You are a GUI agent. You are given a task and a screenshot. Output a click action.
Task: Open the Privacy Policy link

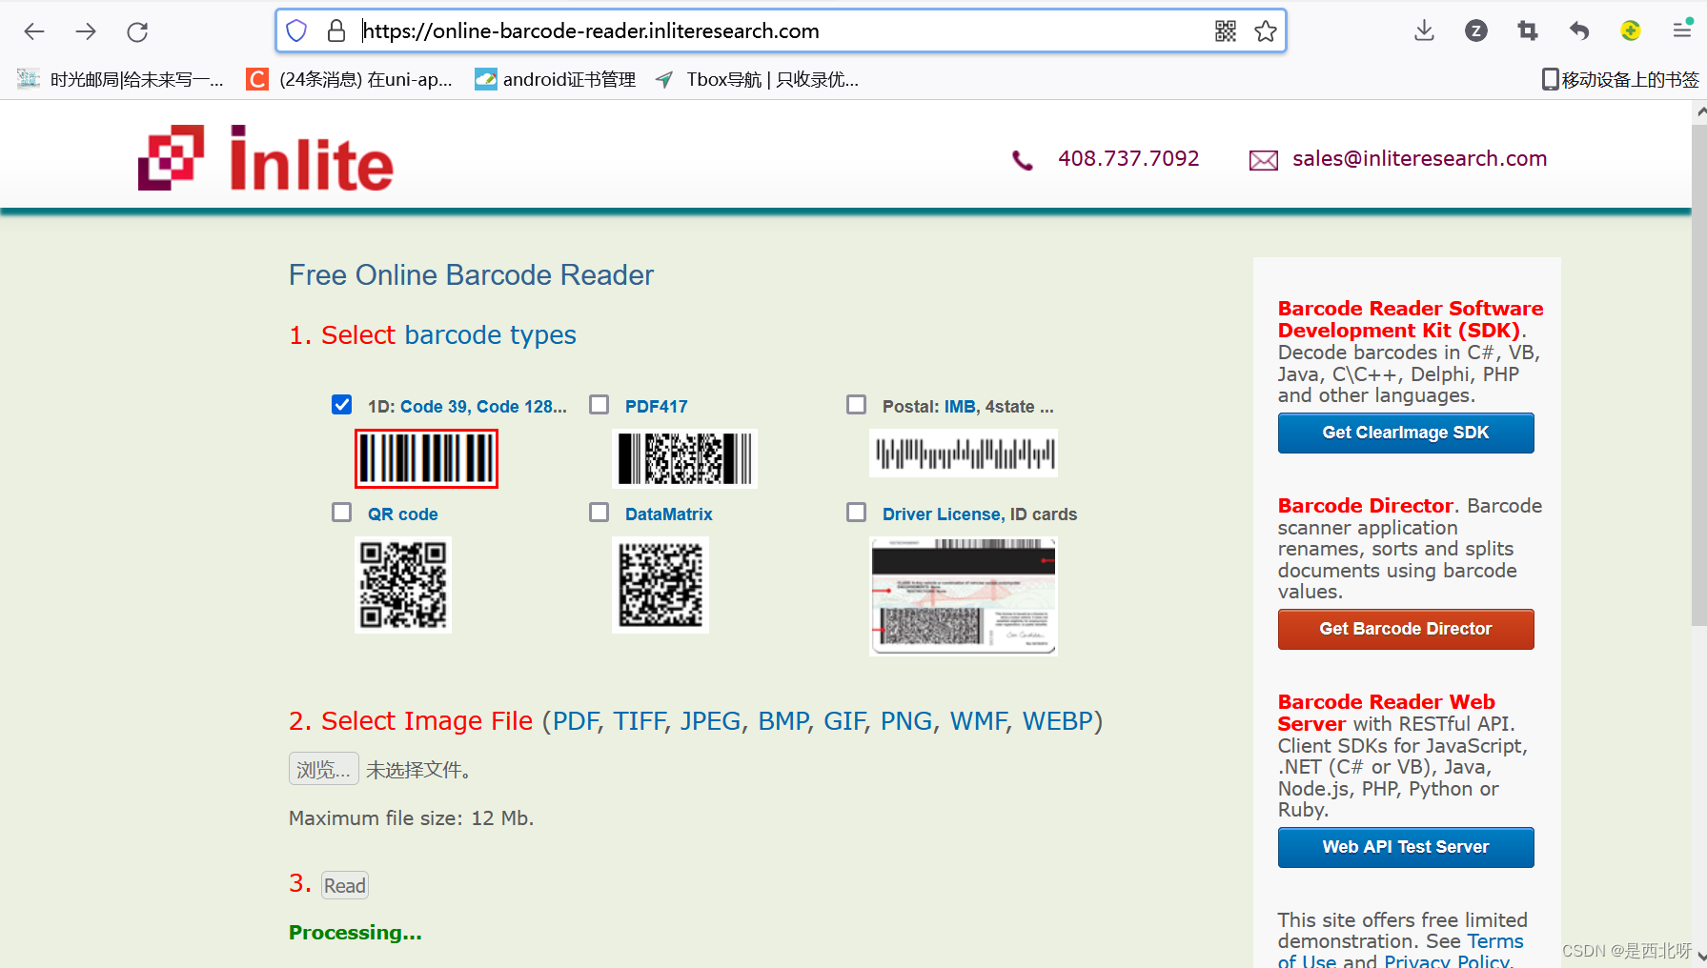1447,961
